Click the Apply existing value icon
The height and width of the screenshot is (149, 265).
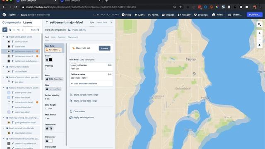coord(71,118)
